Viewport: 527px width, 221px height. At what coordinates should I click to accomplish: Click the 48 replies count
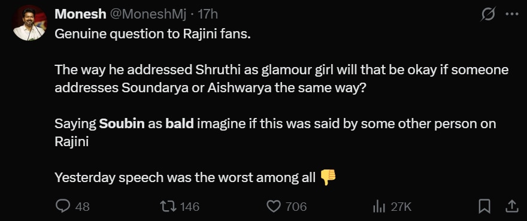coord(83,207)
